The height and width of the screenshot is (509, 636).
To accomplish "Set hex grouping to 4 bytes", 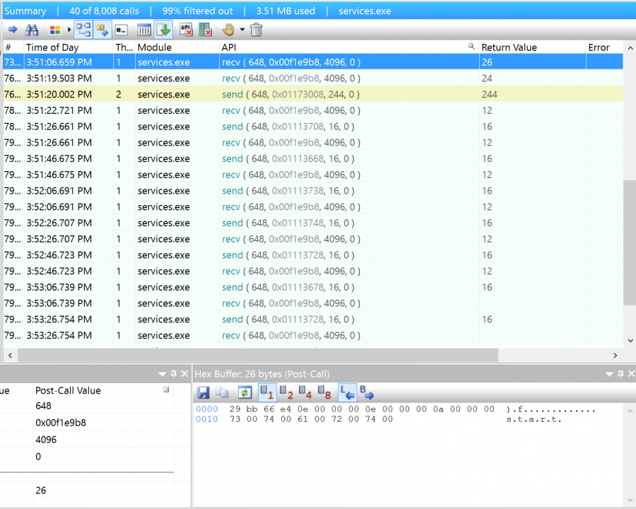I will [x=305, y=392].
